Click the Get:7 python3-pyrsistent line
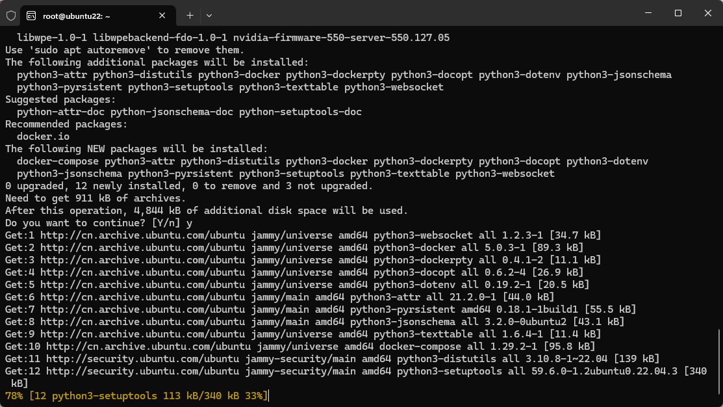Viewport: 723px width, 407px height. (320, 309)
